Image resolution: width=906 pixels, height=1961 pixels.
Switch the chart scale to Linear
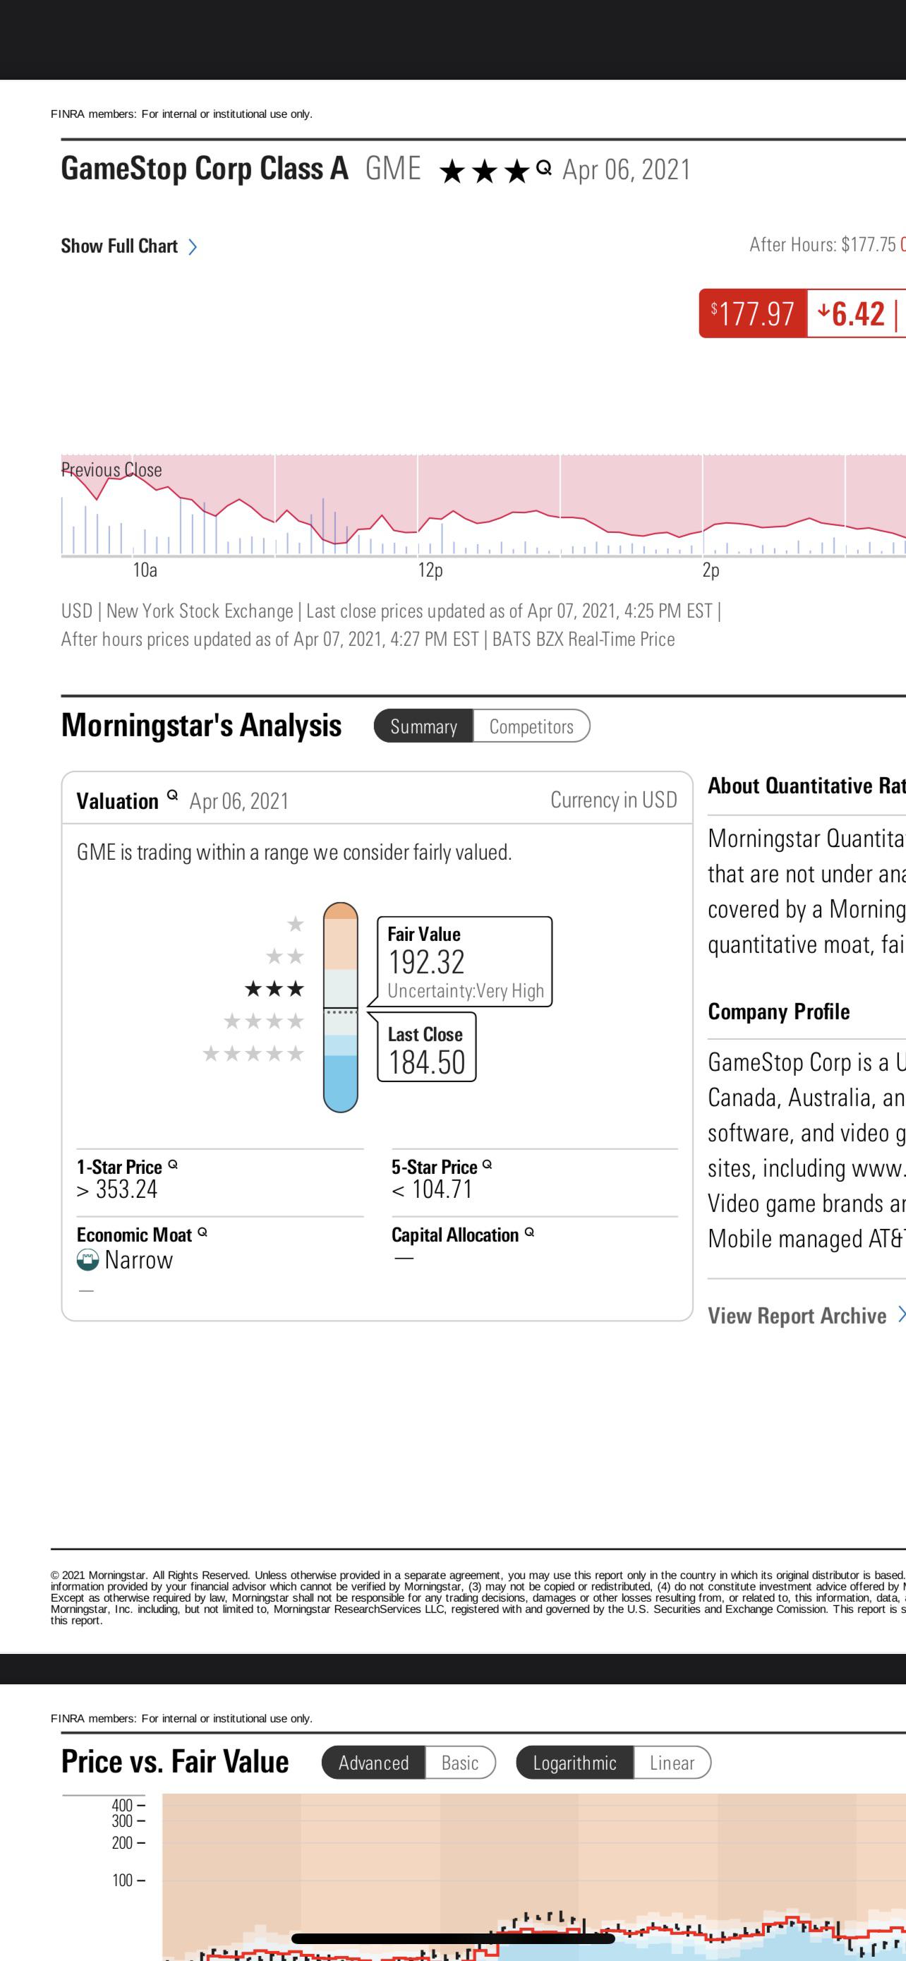pyautogui.click(x=671, y=1763)
